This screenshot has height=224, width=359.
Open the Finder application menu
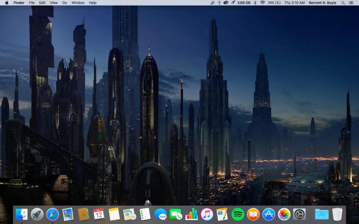(x=19, y=3)
